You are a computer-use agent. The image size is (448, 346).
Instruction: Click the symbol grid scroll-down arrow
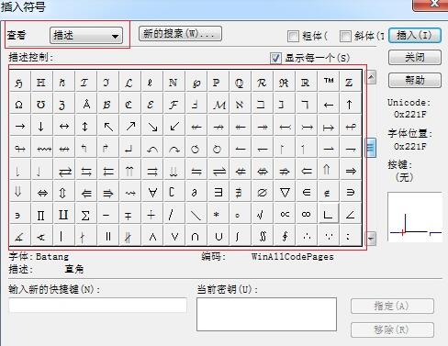point(371,239)
